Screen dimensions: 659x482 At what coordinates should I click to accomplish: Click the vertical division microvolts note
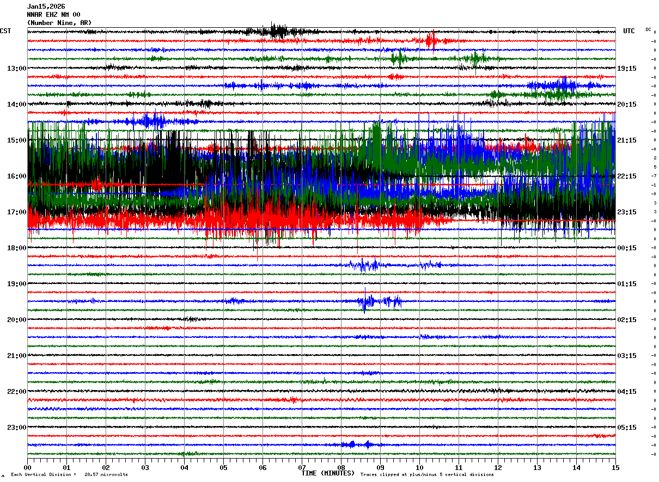click(69, 474)
